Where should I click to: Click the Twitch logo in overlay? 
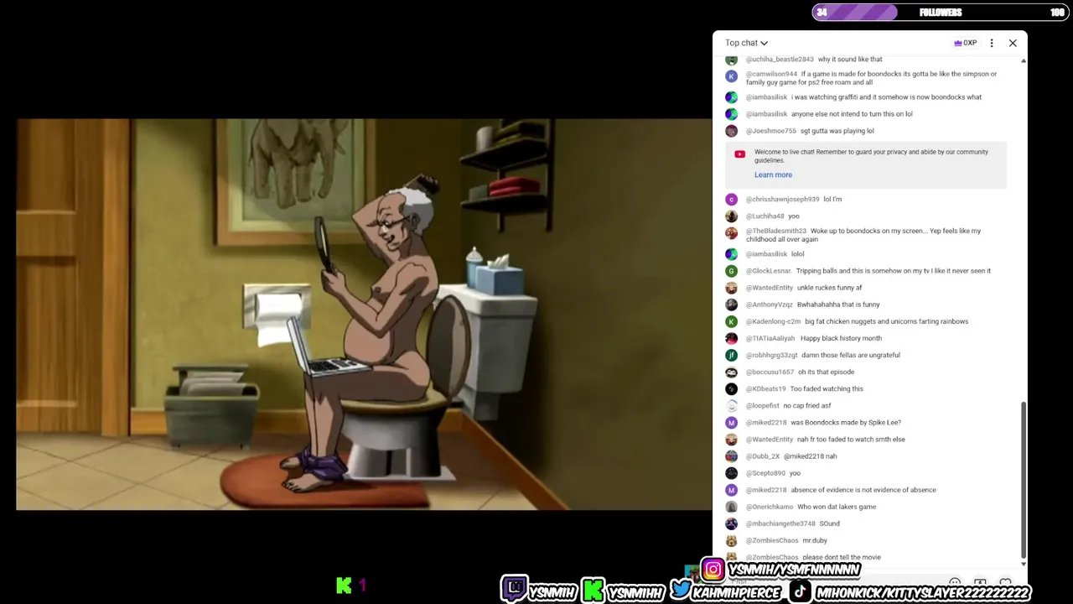(514, 588)
